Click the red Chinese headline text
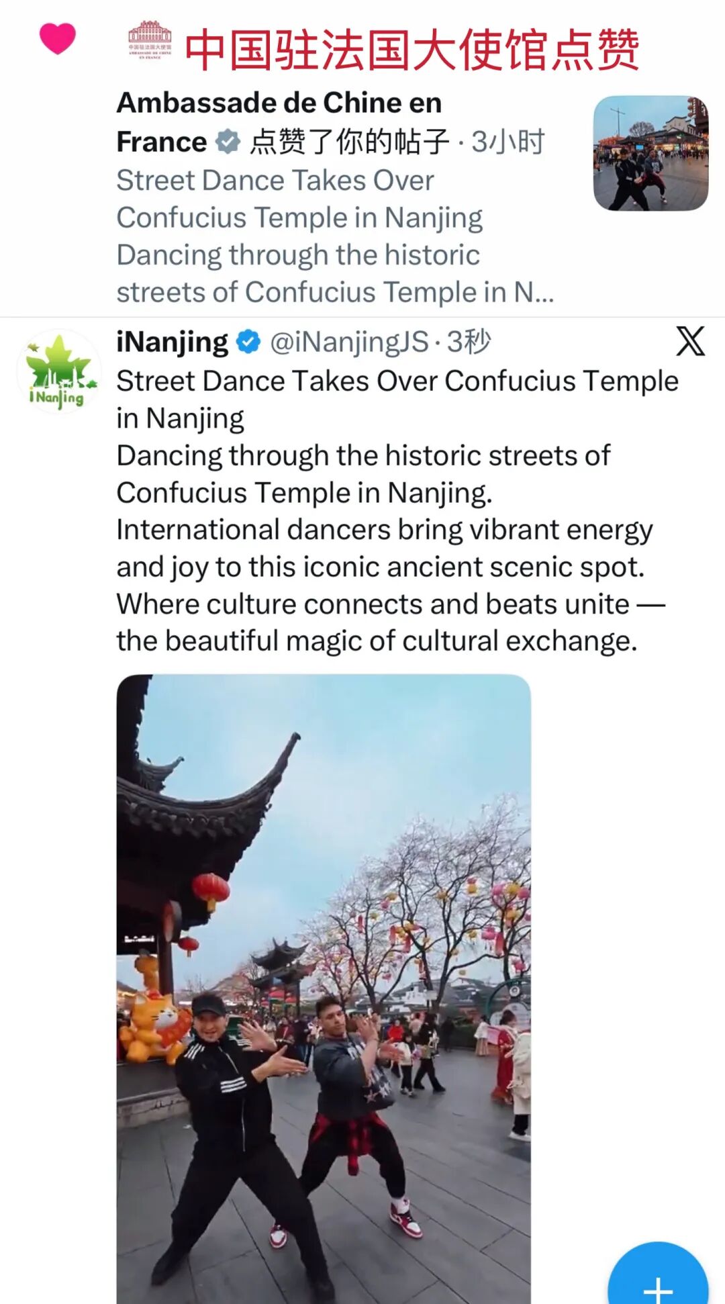This screenshot has height=1304, width=725. (412, 50)
